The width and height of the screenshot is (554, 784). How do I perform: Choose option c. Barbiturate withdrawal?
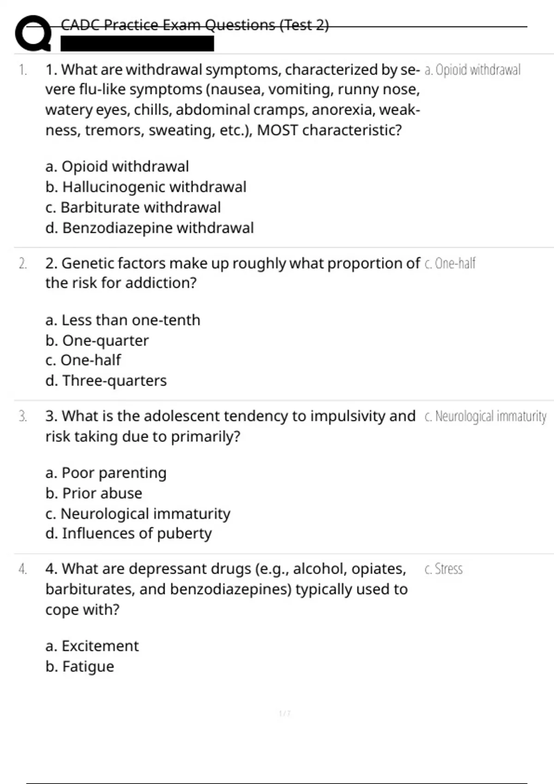click(133, 208)
